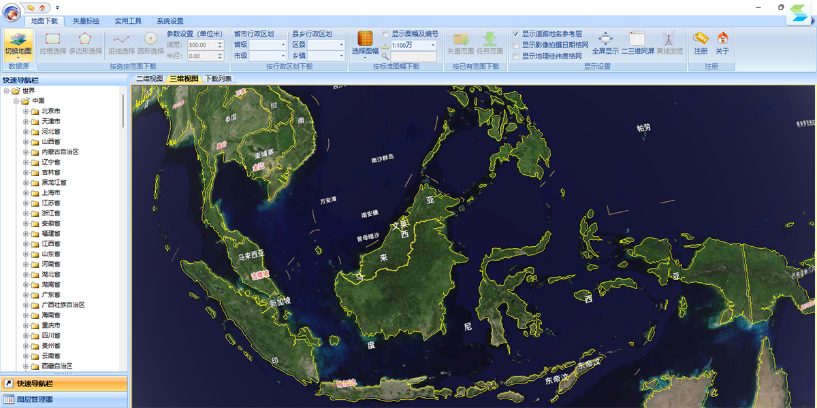Click the 全屏显示 fullscreen icon
This screenshot has width=817, height=408.
click(x=605, y=44)
